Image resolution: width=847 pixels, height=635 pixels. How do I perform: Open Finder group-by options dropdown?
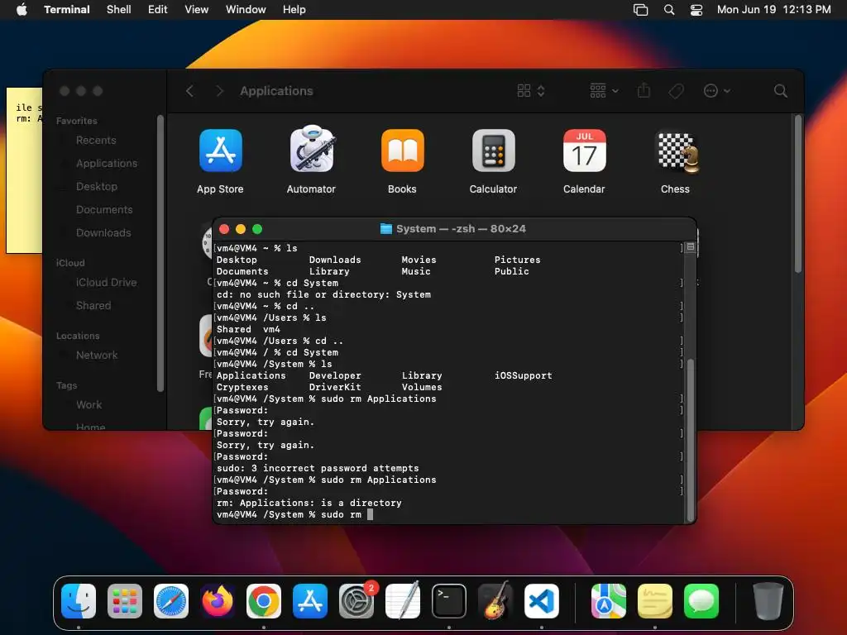pyautogui.click(x=604, y=91)
